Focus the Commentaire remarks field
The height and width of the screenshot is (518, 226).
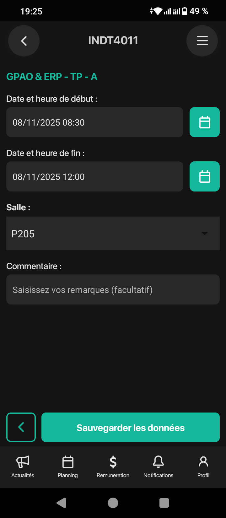coord(113,289)
